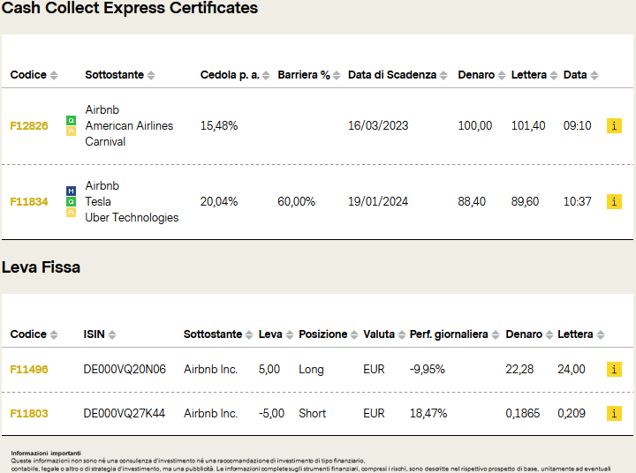This screenshot has width=636, height=473.
Task: Sort Leva Fissa by Perf. giornaliera arrows
Action: 496,334
